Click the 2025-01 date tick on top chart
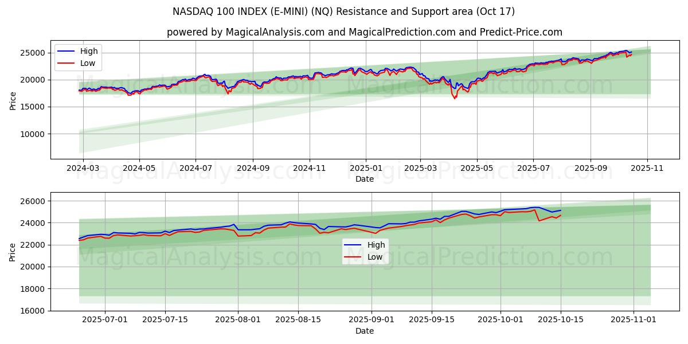 365,169
